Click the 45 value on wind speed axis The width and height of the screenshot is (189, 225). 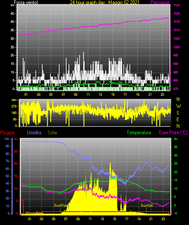(x=12, y=13)
